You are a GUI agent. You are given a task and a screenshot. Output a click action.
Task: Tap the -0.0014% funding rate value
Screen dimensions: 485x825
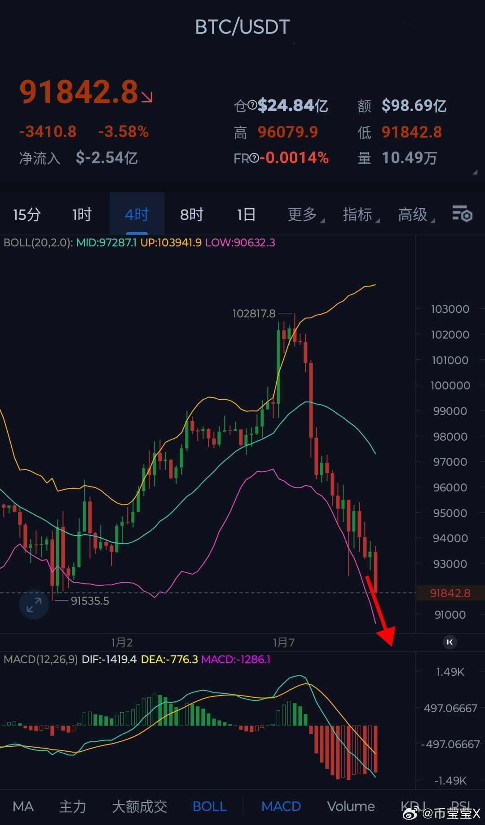(x=294, y=158)
